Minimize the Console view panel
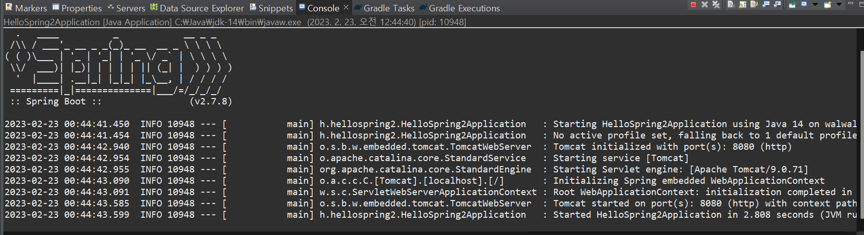The image size is (864, 235). (x=850, y=3)
